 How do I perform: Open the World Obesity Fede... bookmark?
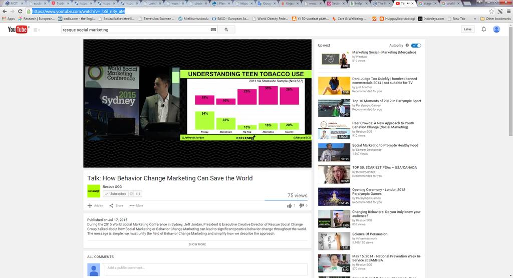(x=270, y=19)
